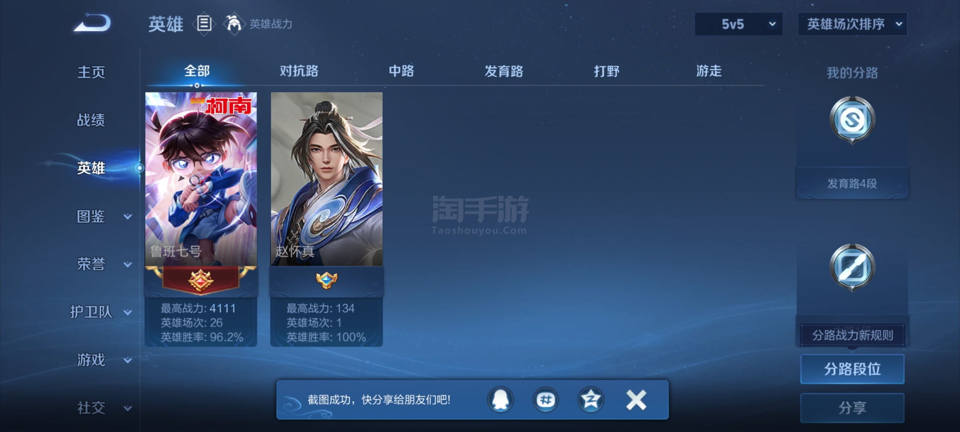
Task: Open the 赵怀真 hero card
Action: [327, 219]
